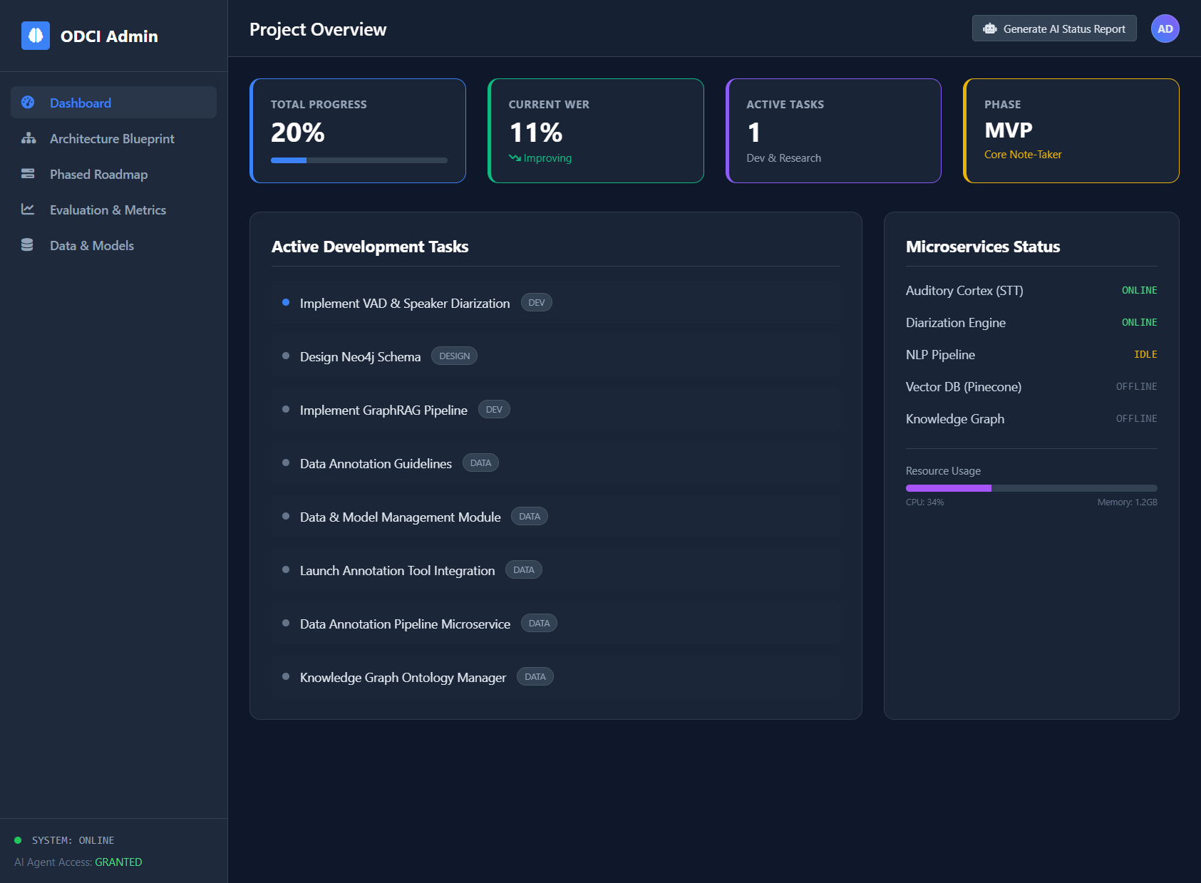This screenshot has width=1201, height=883.
Task: Click the Generate AI Status Report button
Action: pos(1054,28)
